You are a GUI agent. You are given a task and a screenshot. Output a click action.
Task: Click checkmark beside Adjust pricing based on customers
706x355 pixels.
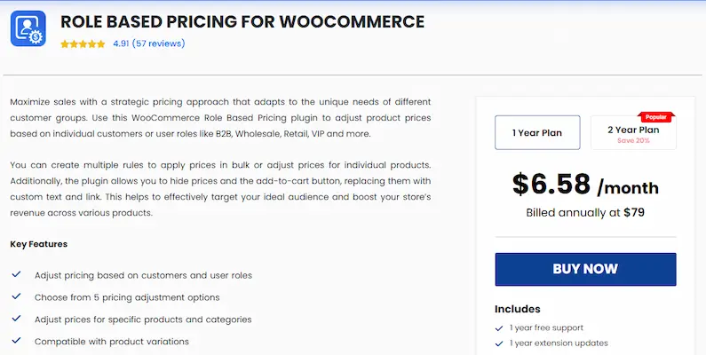16,275
